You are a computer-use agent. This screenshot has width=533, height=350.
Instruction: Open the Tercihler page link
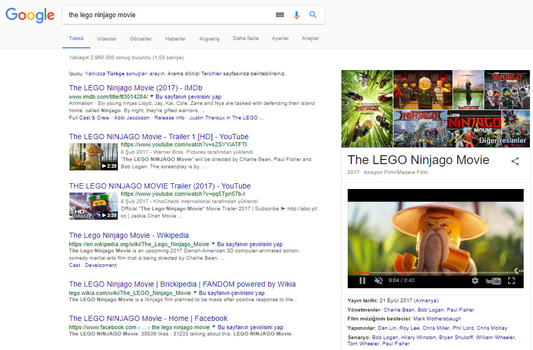coord(211,73)
